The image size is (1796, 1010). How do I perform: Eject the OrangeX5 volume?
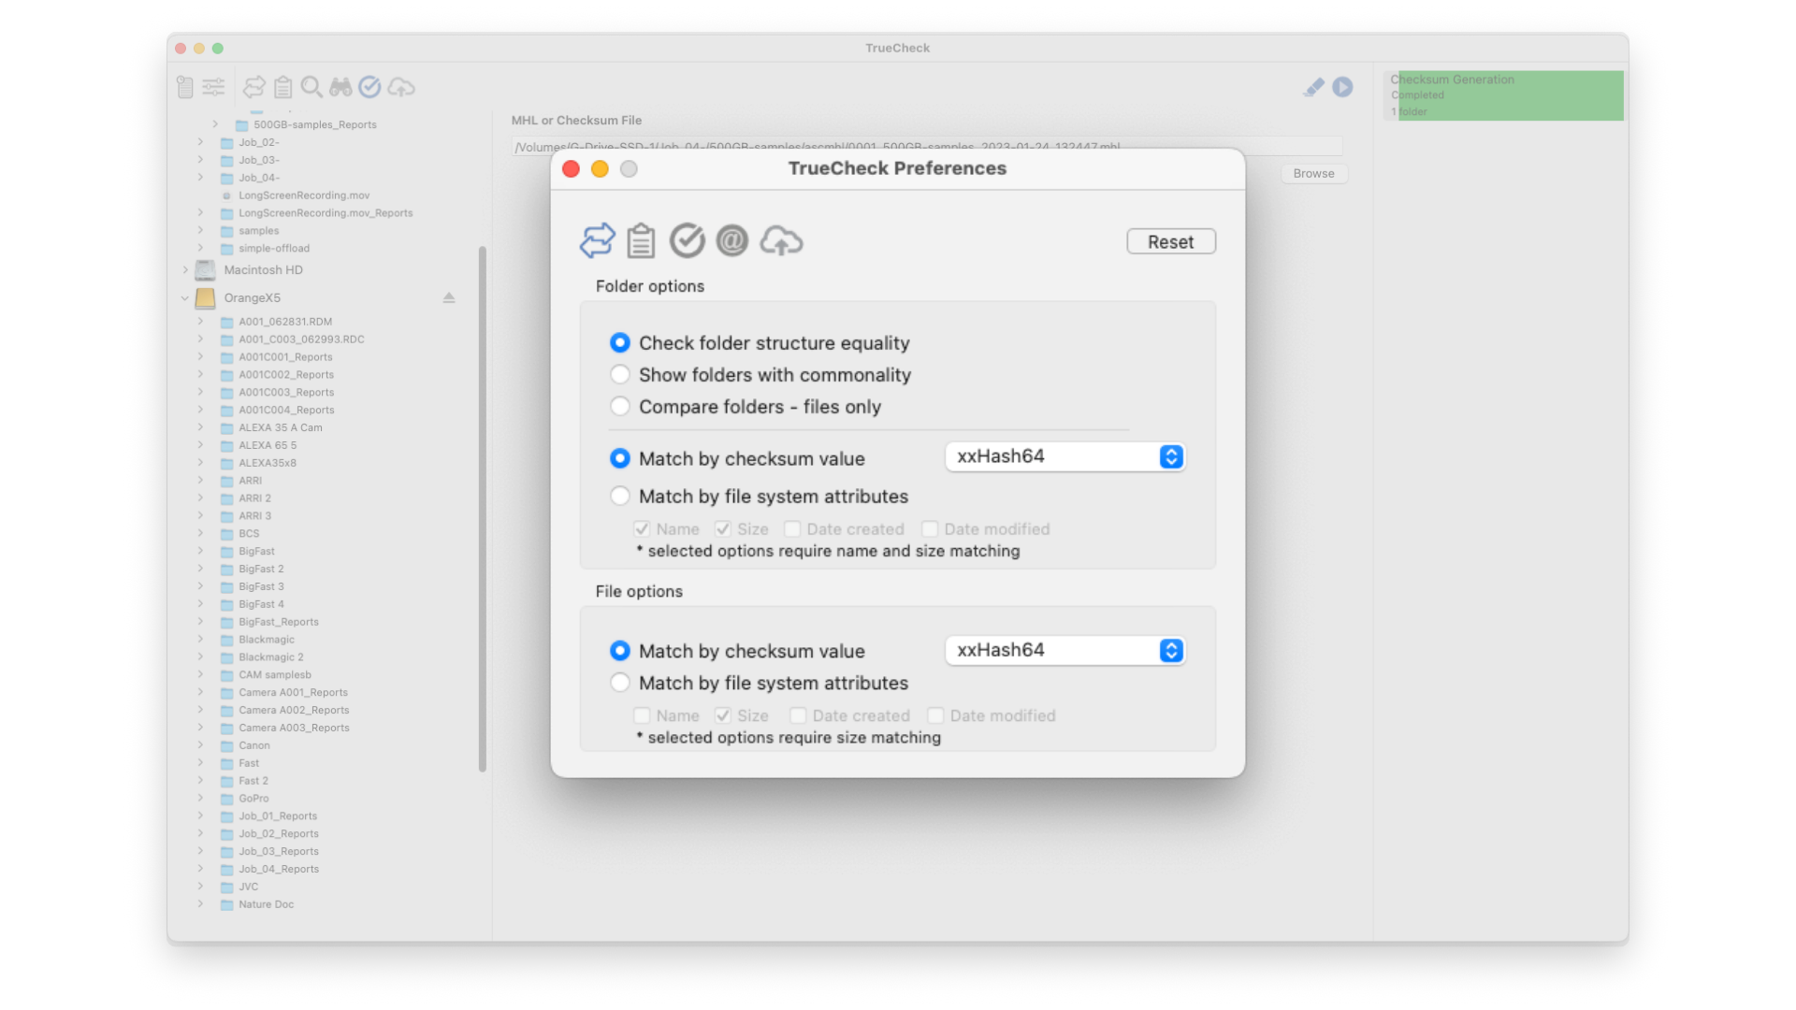point(449,297)
